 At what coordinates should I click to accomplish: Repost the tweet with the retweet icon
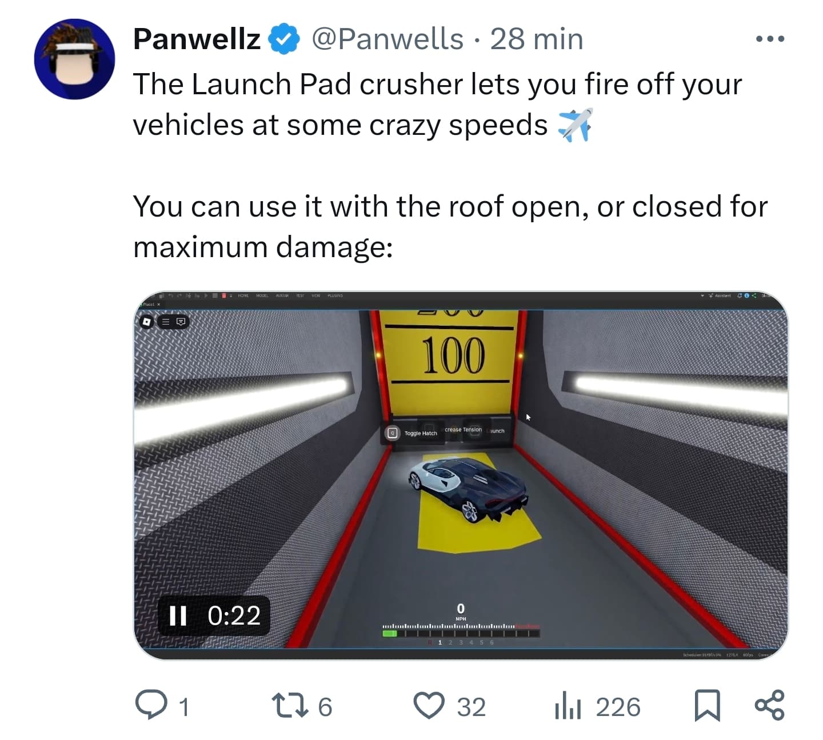point(288,705)
